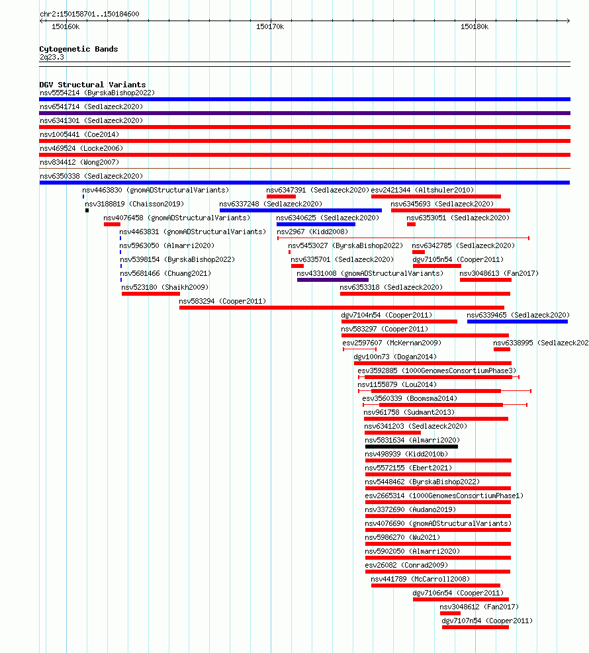The image size is (589, 653).
Task: Open nsv4076458 (gnomADStructuralVariants) label
Action: pyautogui.click(x=177, y=218)
